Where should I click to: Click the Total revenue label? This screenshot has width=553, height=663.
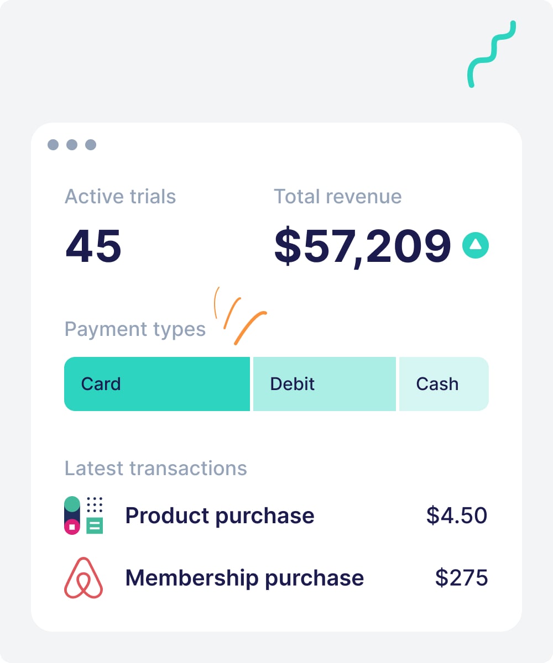coord(338,197)
